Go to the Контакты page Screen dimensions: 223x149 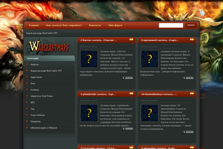tap(95, 25)
